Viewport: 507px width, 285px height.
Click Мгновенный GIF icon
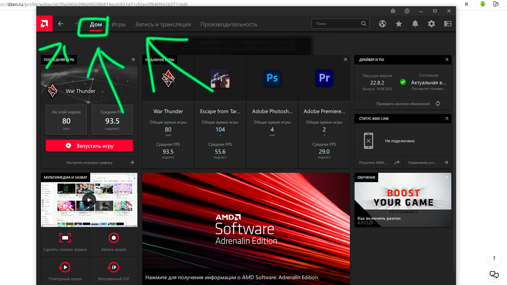114,267
